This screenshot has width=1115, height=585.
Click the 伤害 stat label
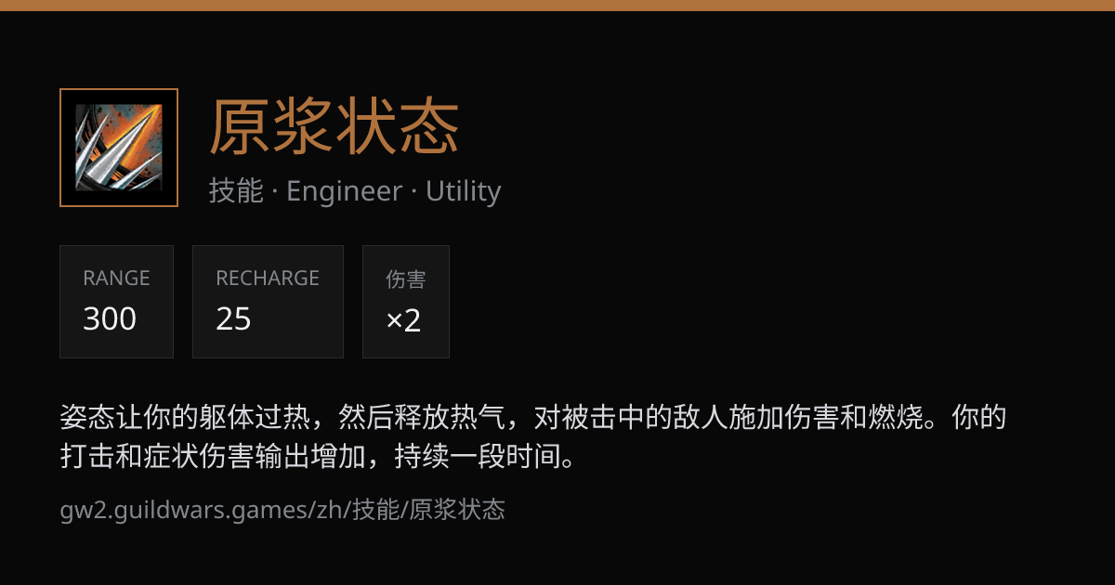pos(406,279)
